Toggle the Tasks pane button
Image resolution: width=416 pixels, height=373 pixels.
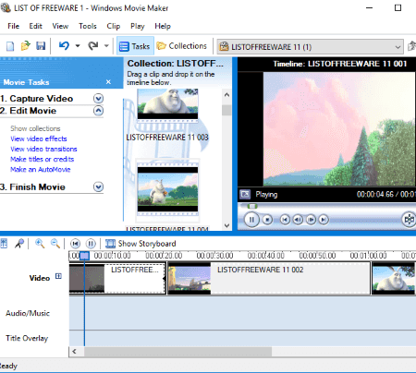point(135,46)
